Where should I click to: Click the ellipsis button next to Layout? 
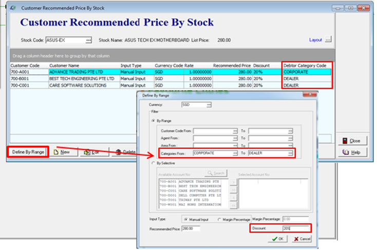pos(328,40)
